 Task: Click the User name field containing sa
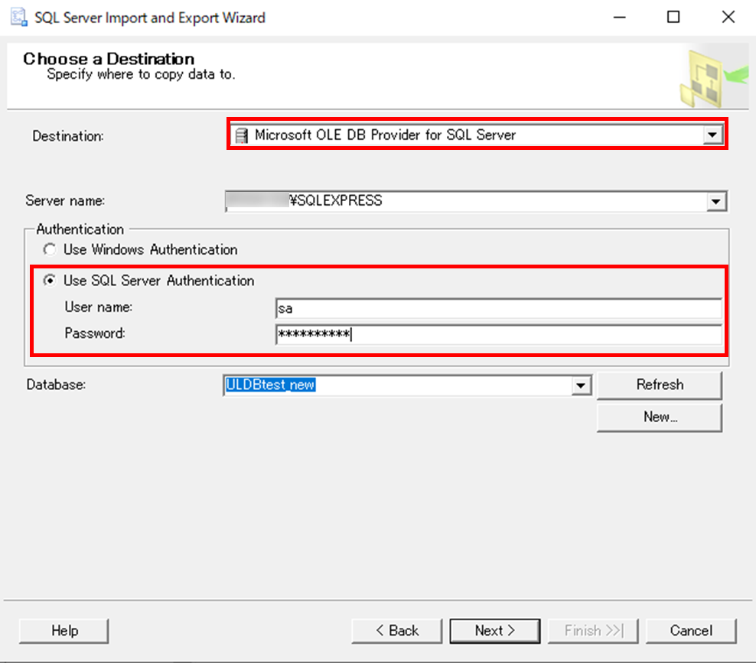click(x=499, y=308)
